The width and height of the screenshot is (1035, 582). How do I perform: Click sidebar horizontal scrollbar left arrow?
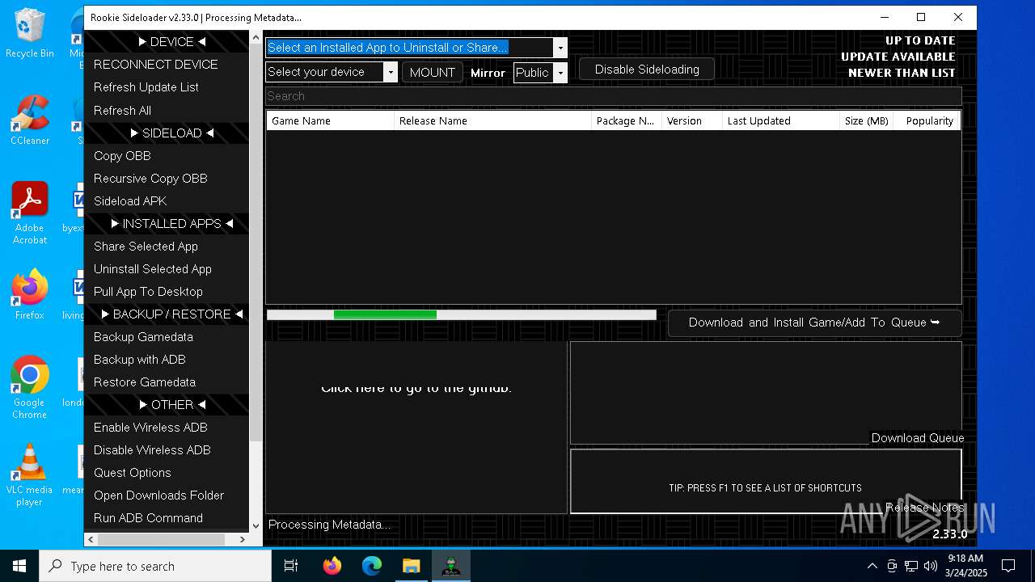coord(91,539)
